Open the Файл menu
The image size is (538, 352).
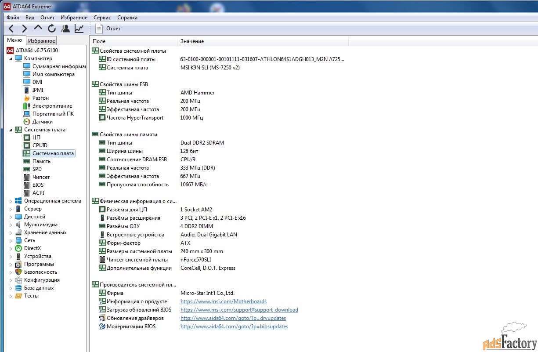point(13,18)
